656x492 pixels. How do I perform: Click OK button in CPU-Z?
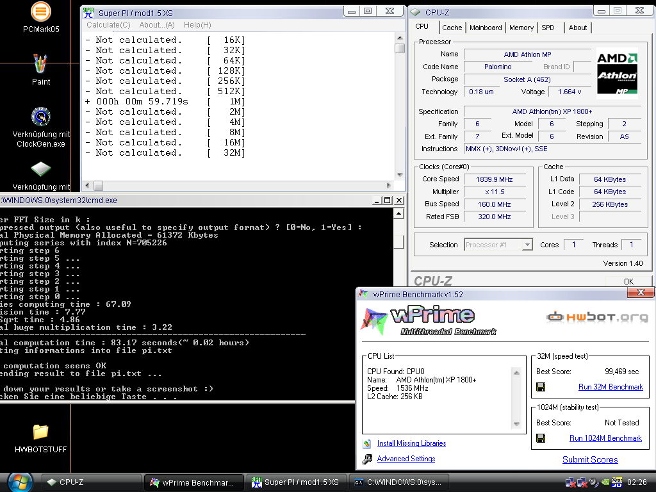(628, 281)
